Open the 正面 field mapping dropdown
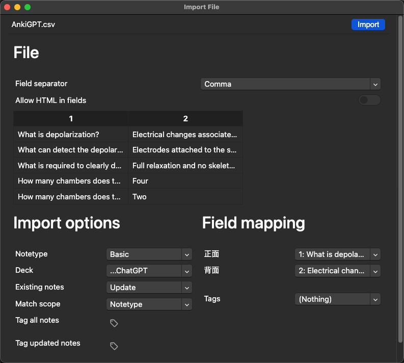 click(338, 254)
